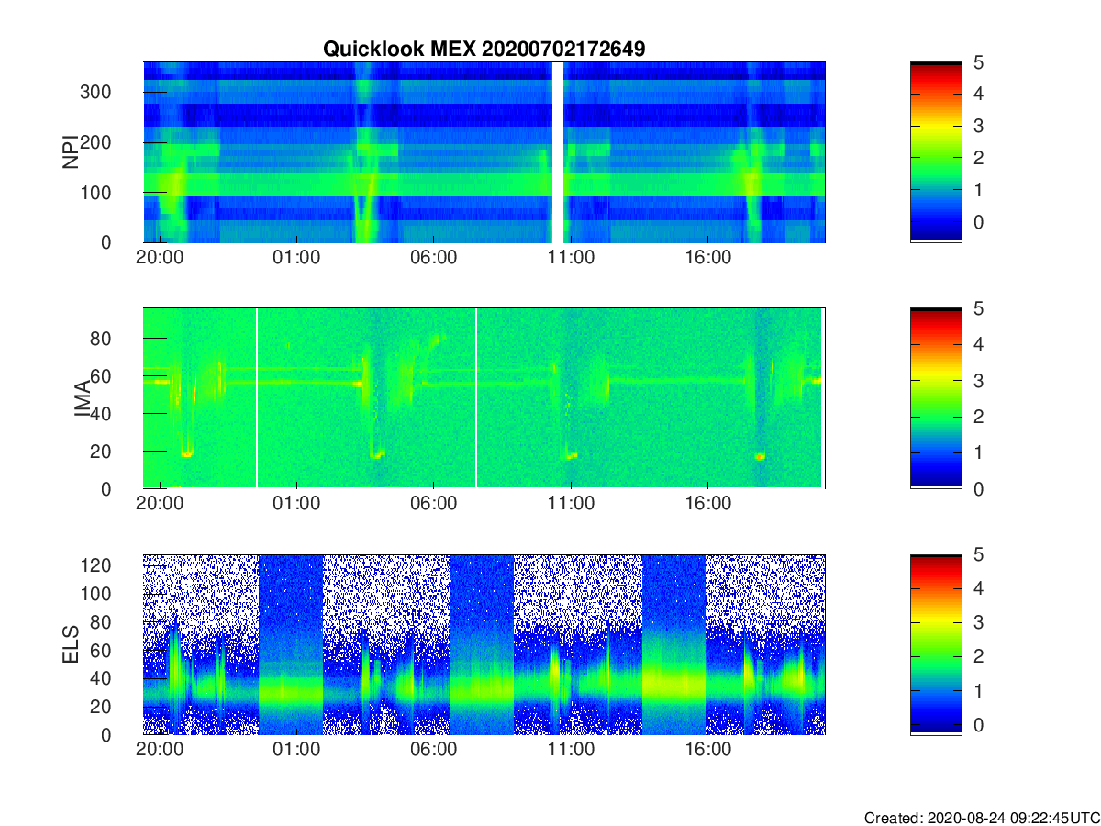This screenshot has height=826, width=1101.
Task: Click 20:00 tick under IMA panel
Action: (x=160, y=504)
